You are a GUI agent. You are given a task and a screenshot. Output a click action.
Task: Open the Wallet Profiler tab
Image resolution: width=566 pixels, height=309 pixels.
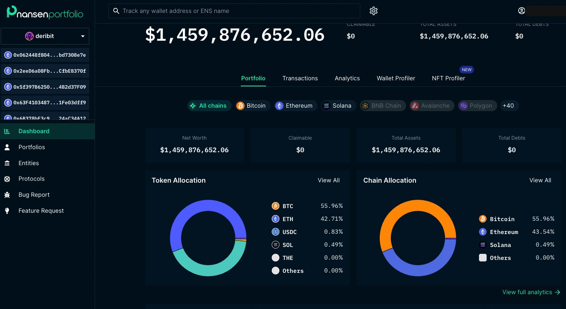[396, 78]
